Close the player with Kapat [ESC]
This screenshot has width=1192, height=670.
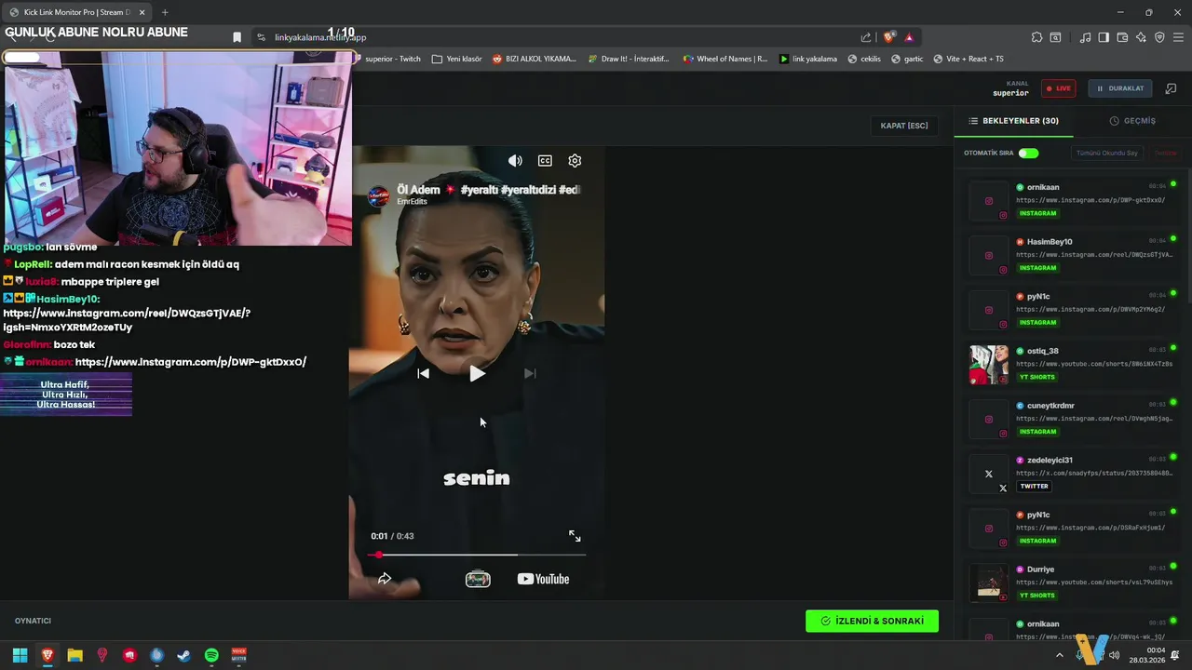click(904, 126)
